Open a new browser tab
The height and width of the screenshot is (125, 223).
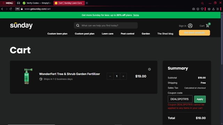point(87,3)
